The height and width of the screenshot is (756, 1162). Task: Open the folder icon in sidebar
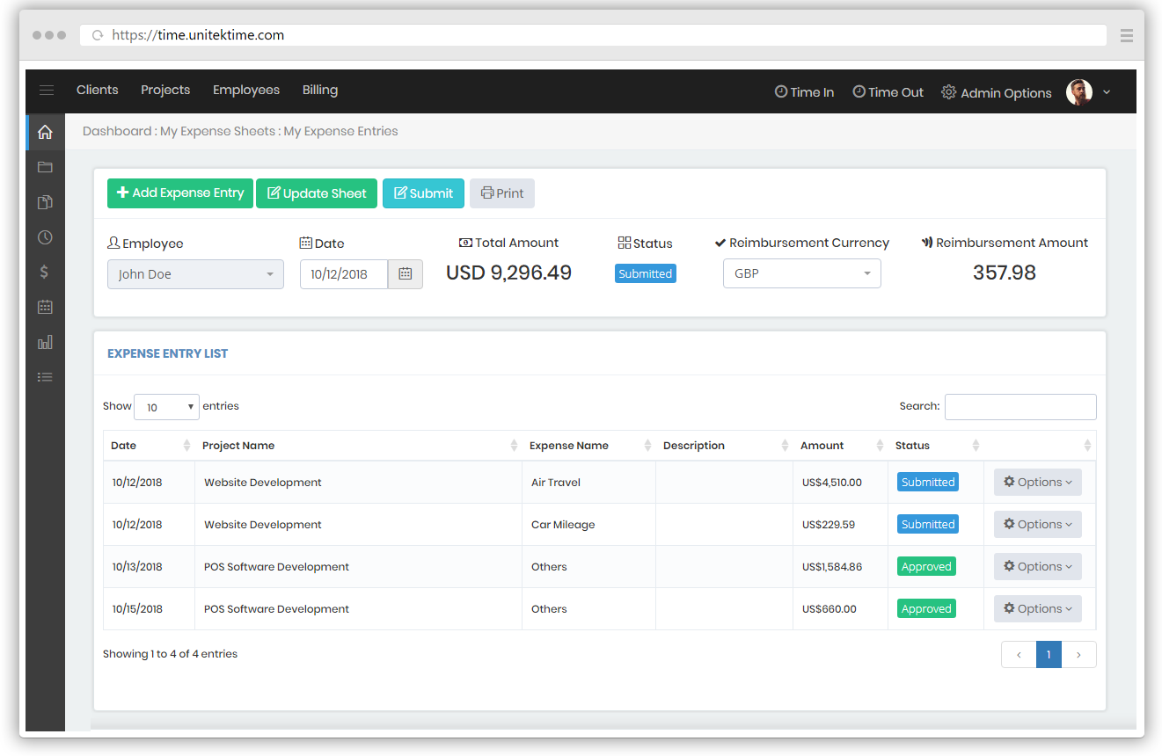tap(45, 167)
